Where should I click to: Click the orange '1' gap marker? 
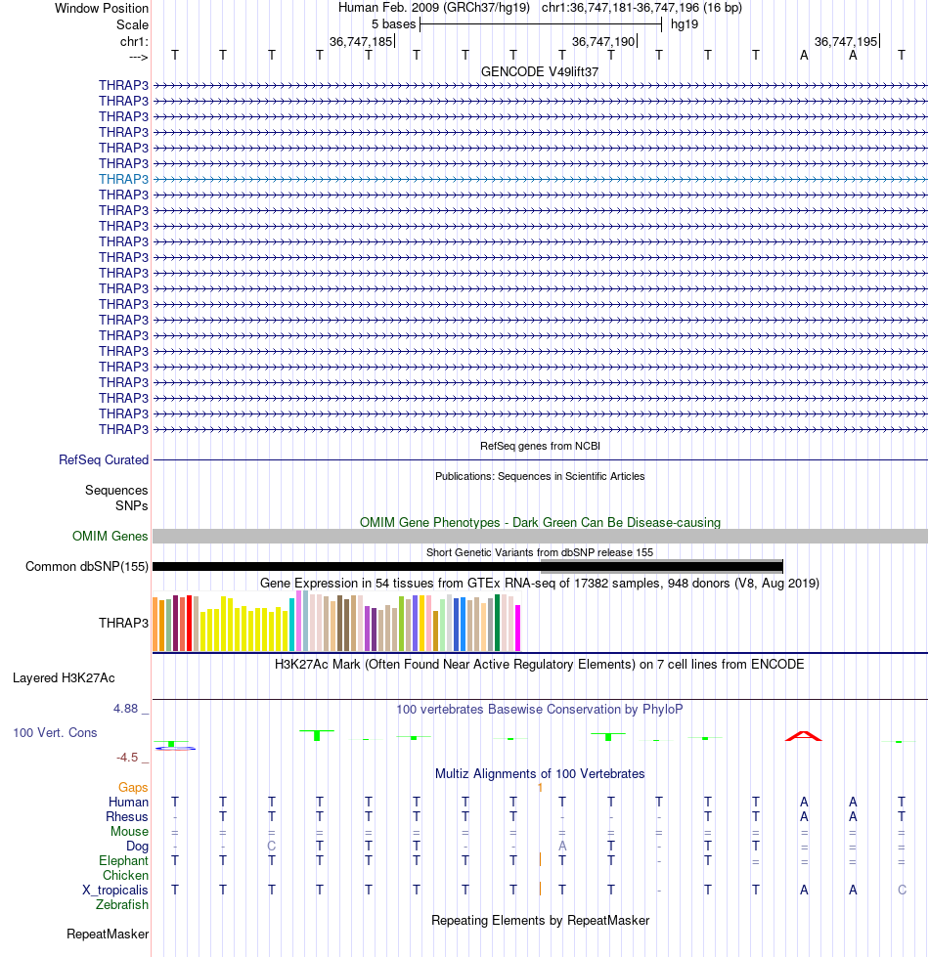tap(540, 788)
